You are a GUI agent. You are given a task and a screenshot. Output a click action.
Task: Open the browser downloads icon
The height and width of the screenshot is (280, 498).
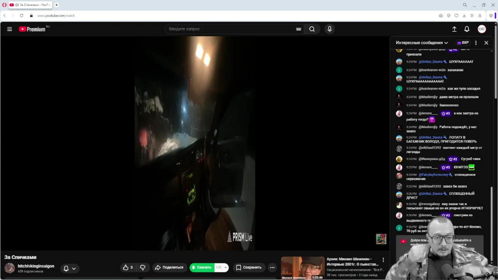(464, 16)
